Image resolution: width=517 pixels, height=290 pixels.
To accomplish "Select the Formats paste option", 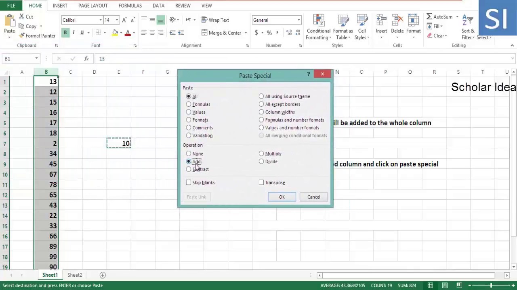I will [189, 120].
